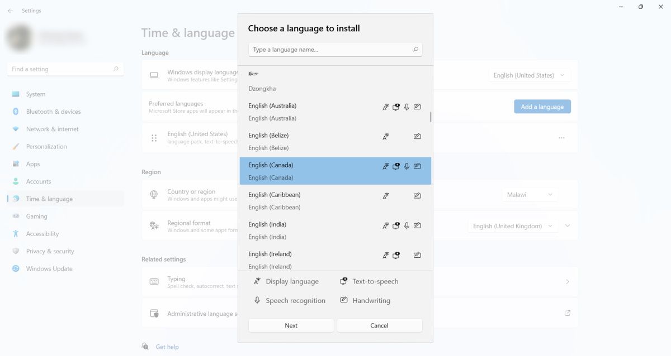Viewport: 671px width, 356px height.
Task: Click the Handwriting legend icon
Action: point(344,301)
